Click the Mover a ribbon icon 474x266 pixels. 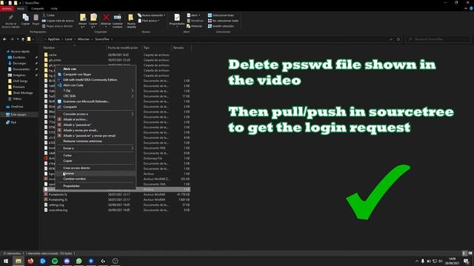click(82, 18)
